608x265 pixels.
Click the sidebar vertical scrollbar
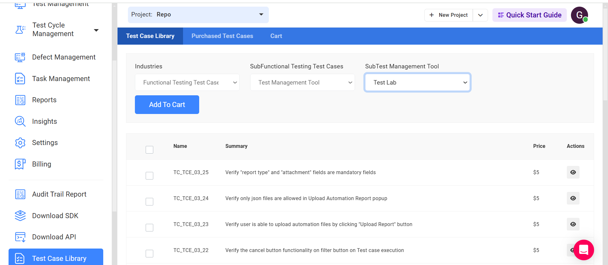coord(115,136)
